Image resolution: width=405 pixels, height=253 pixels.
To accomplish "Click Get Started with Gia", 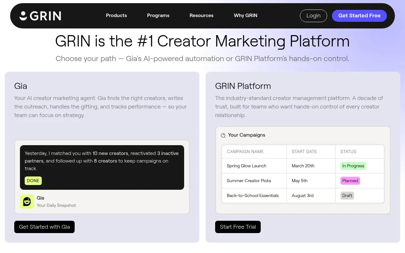I will [44, 227].
